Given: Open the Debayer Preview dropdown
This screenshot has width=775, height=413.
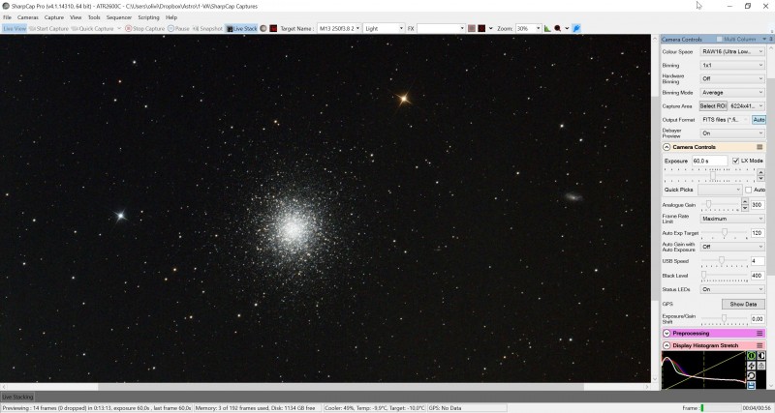Looking at the screenshot, I should (x=732, y=133).
